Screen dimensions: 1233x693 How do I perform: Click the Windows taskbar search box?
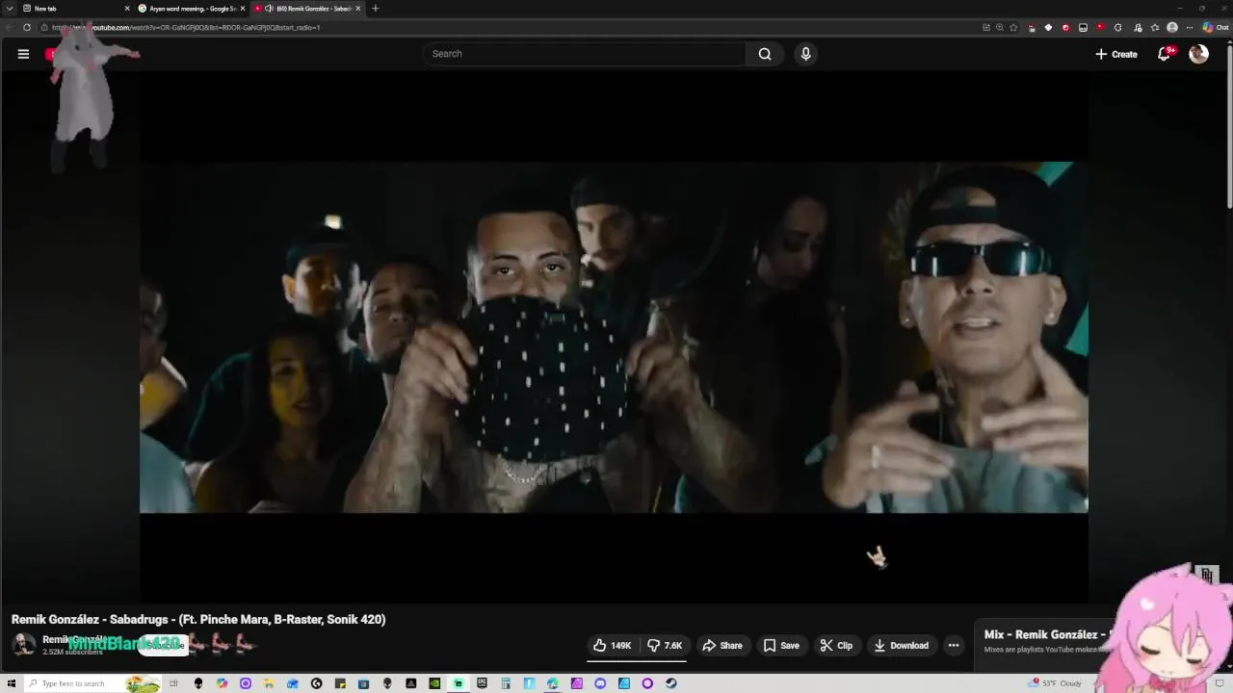(x=92, y=683)
